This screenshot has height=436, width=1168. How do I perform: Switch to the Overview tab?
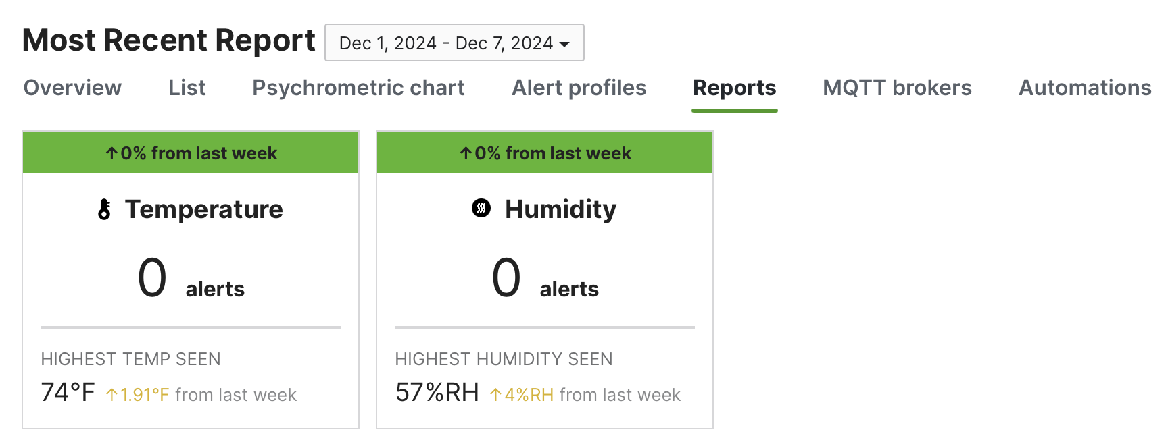72,88
